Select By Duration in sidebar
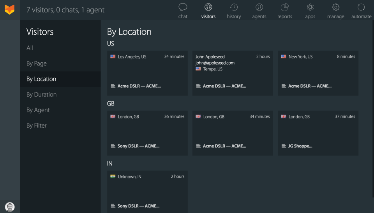 pos(41,95)
